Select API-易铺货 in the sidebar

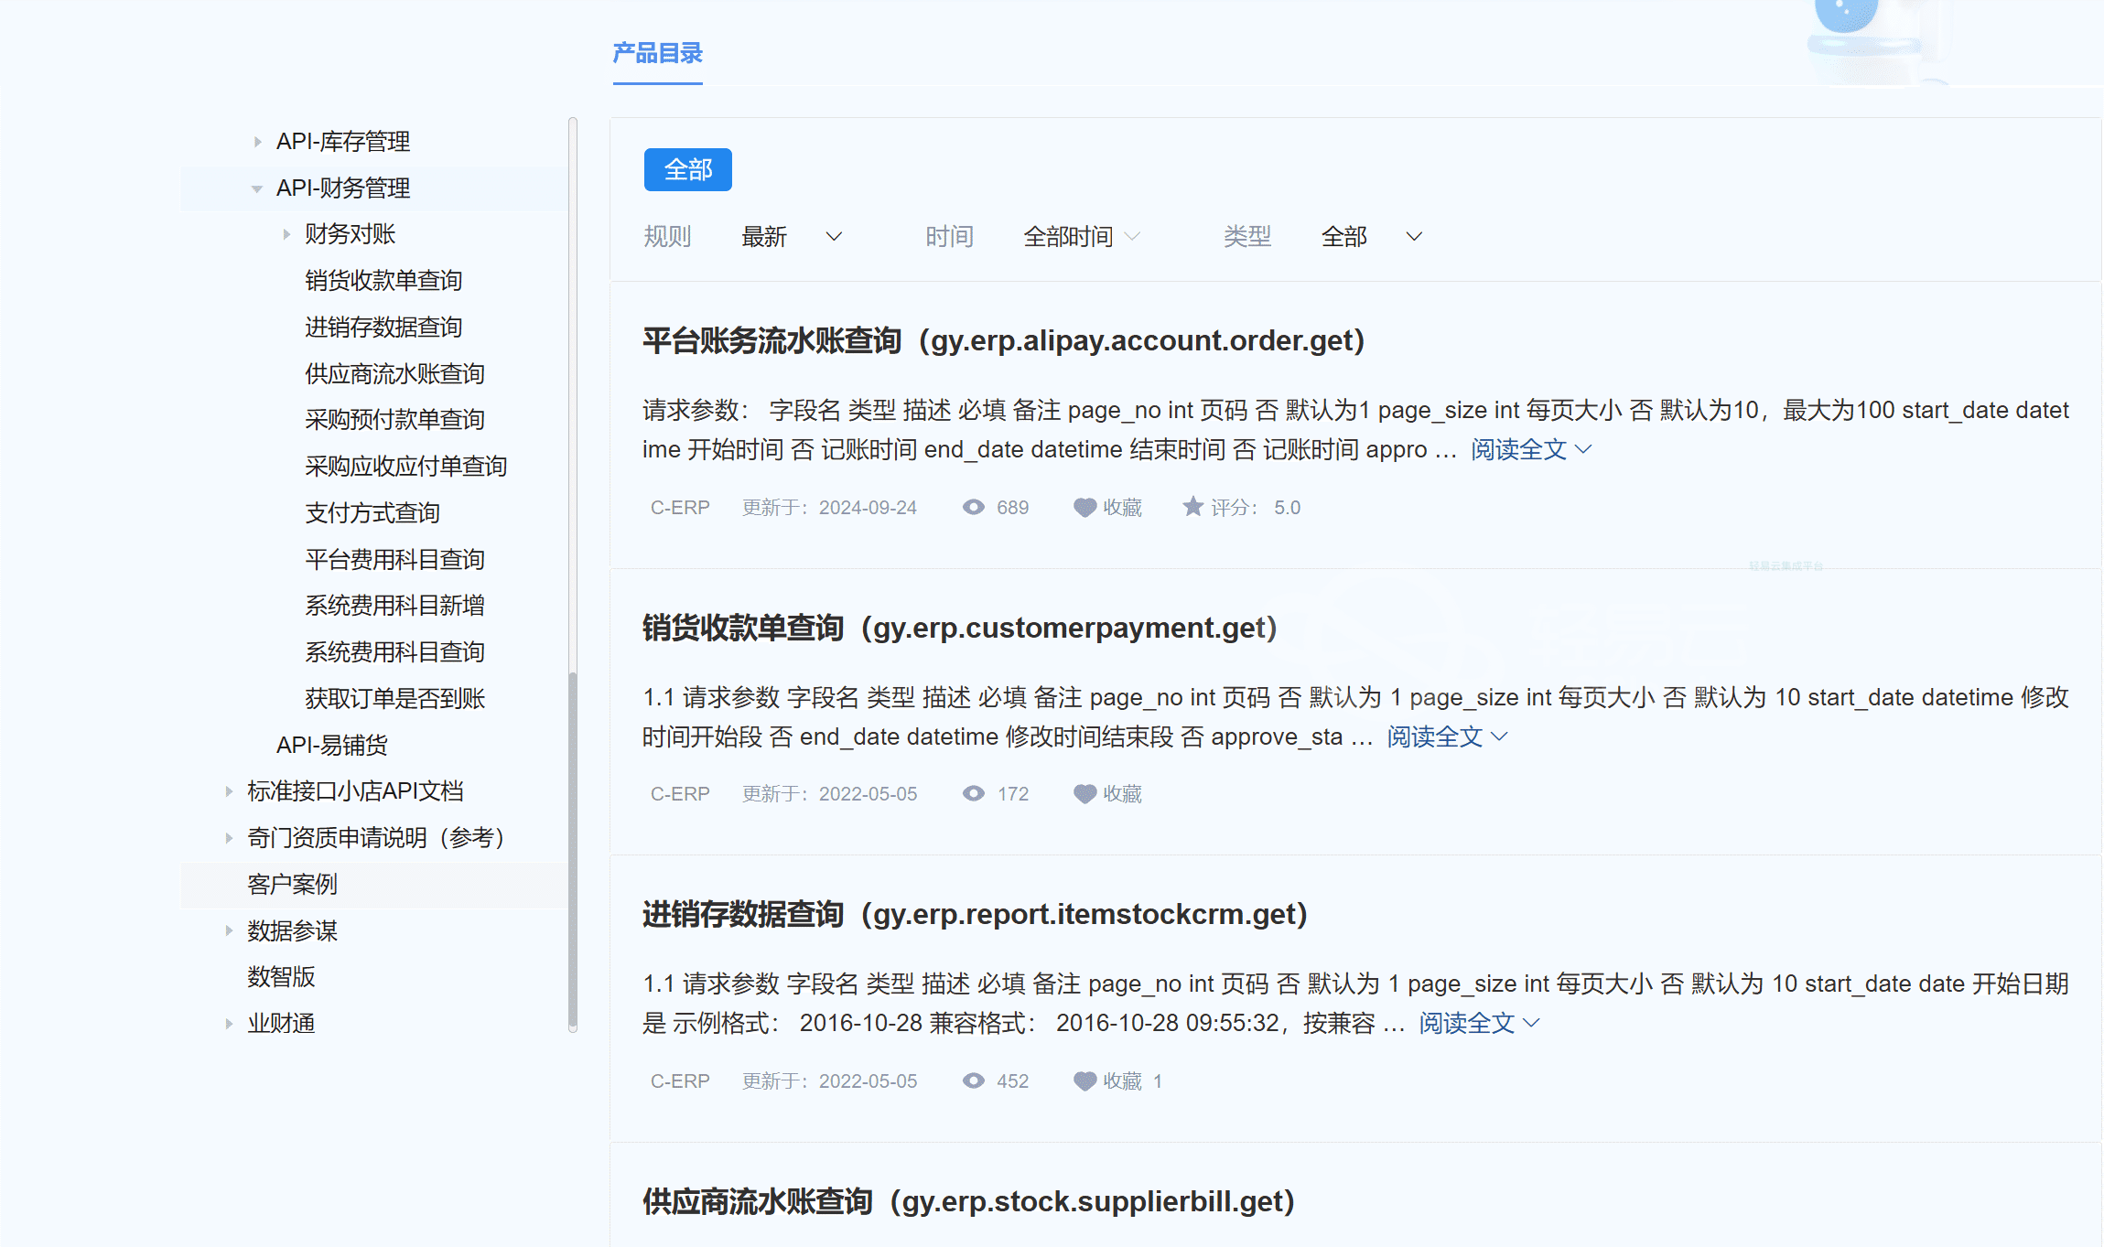(x=331, y=746)
